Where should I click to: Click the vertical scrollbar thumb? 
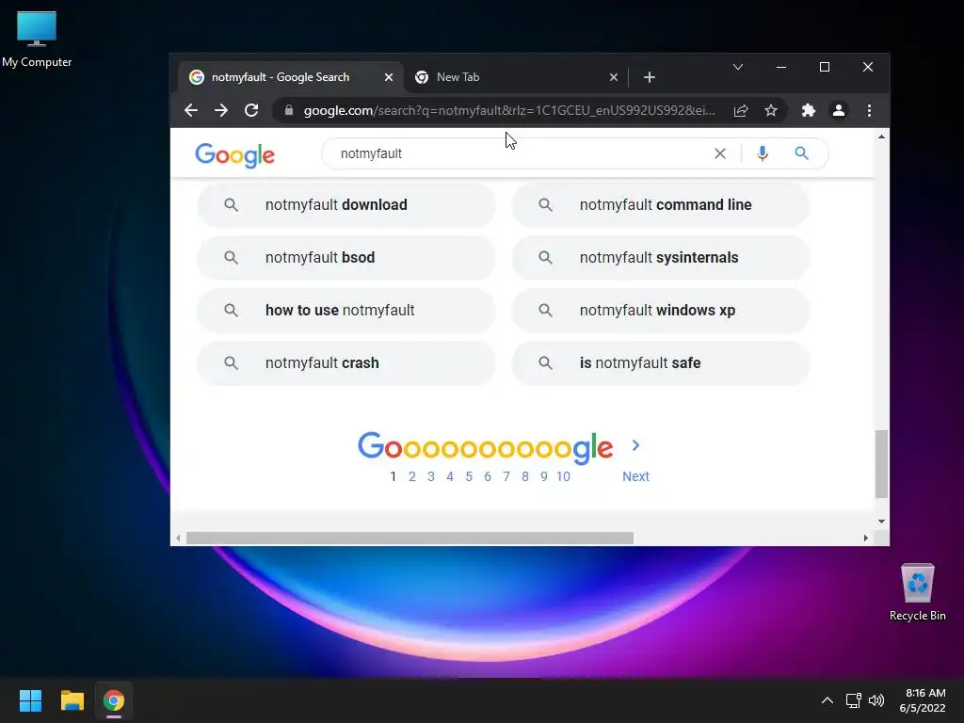coord(881,464)
